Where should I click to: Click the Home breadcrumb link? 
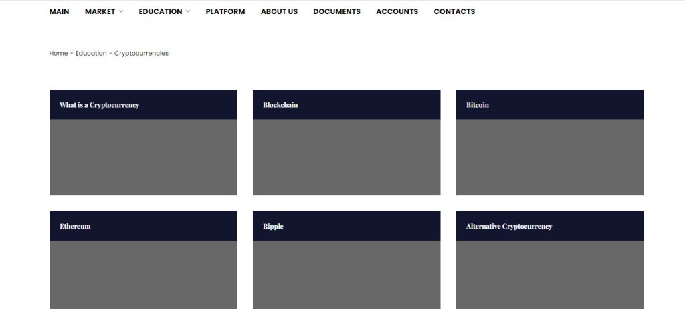(59, 53)
